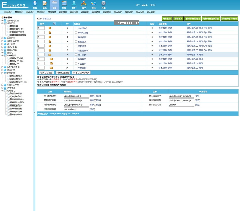Screen dimensions: 240x211
Task: Log out via the 退出 link
Action: coord(153,5)
